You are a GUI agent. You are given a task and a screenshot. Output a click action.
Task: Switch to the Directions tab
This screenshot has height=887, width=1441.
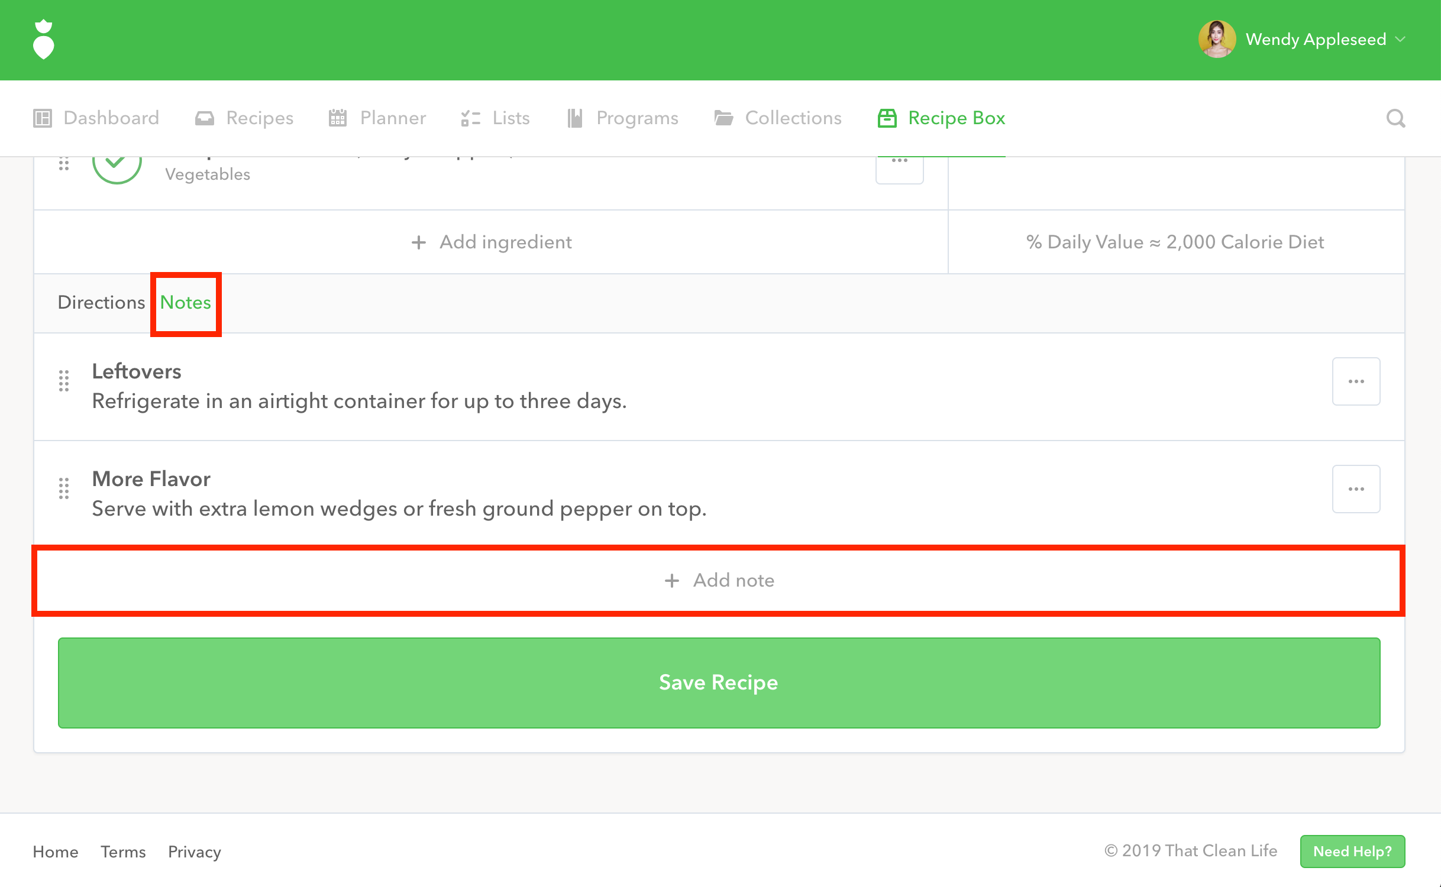click(101, 303)
